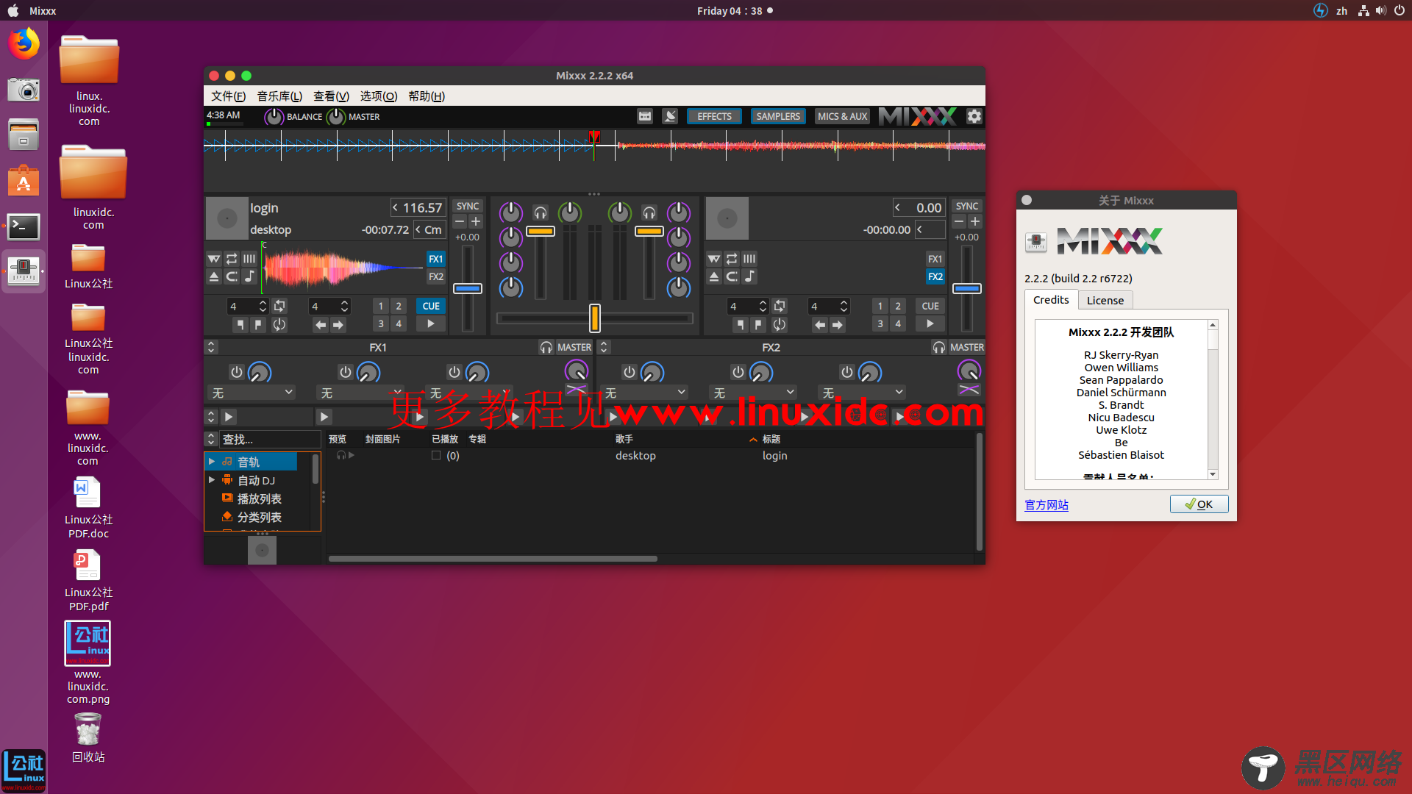
Task: Collapse the FX1 effect unit
Action: (x=211, y=347)
